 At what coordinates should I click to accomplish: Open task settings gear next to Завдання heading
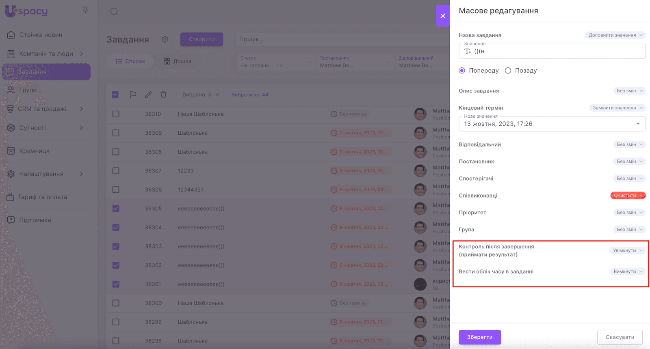click(x=165, y=39)
